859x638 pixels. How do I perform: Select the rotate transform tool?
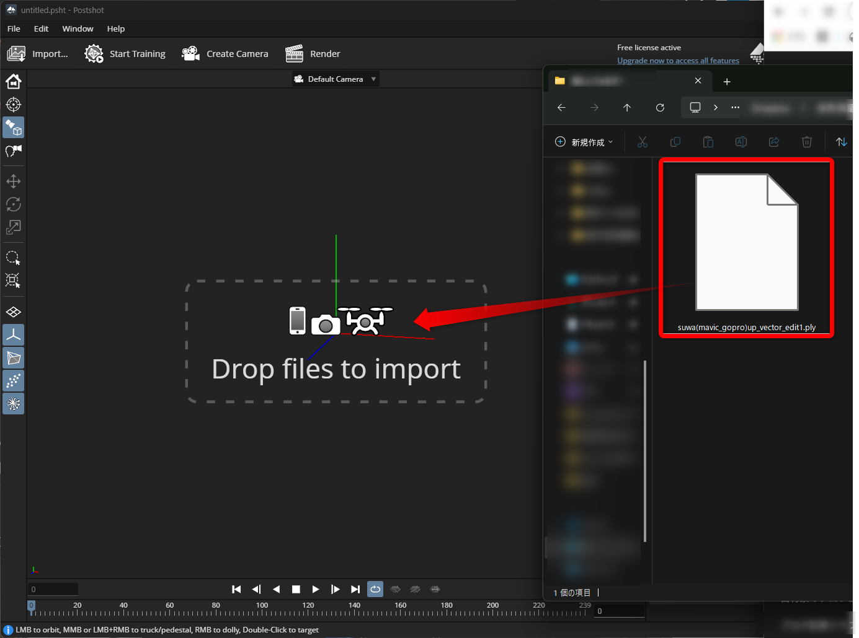(14, 204)
